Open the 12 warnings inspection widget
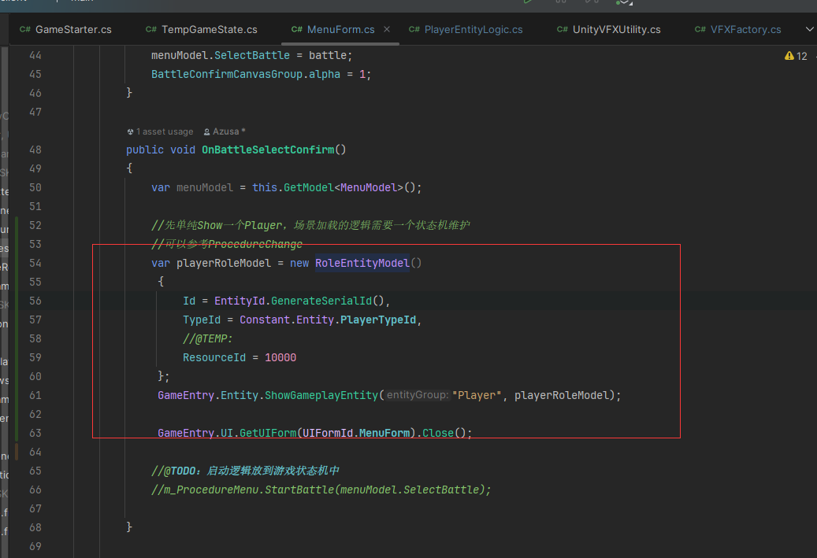The width and height of the screenshot is (817, 558). click(797, 56)
